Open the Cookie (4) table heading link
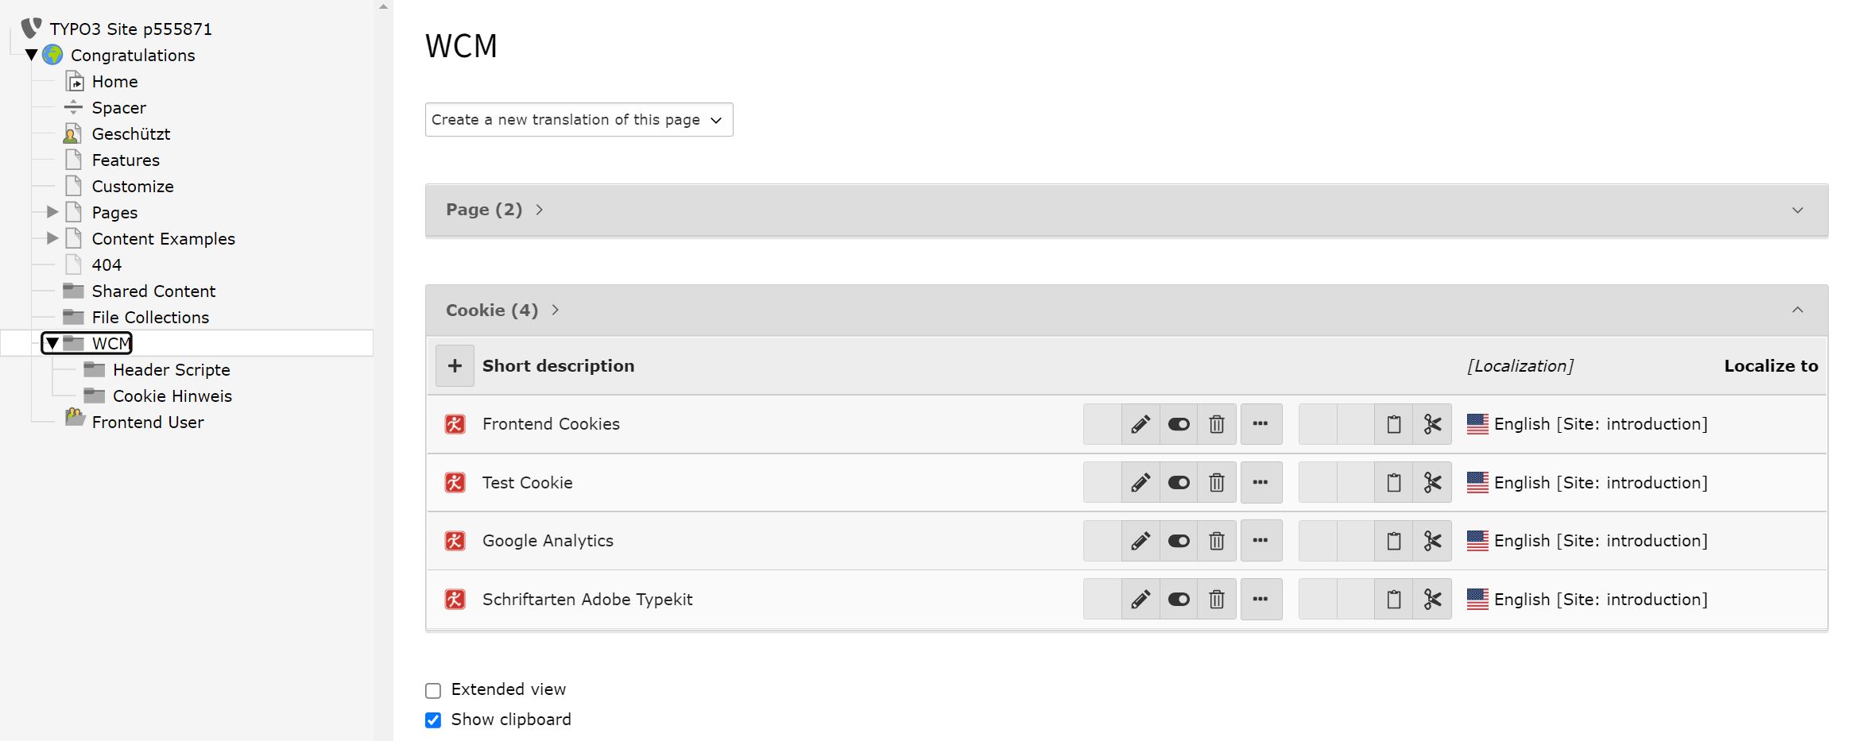This screenshot has width=1851, height=741. [x=492, y=311]
